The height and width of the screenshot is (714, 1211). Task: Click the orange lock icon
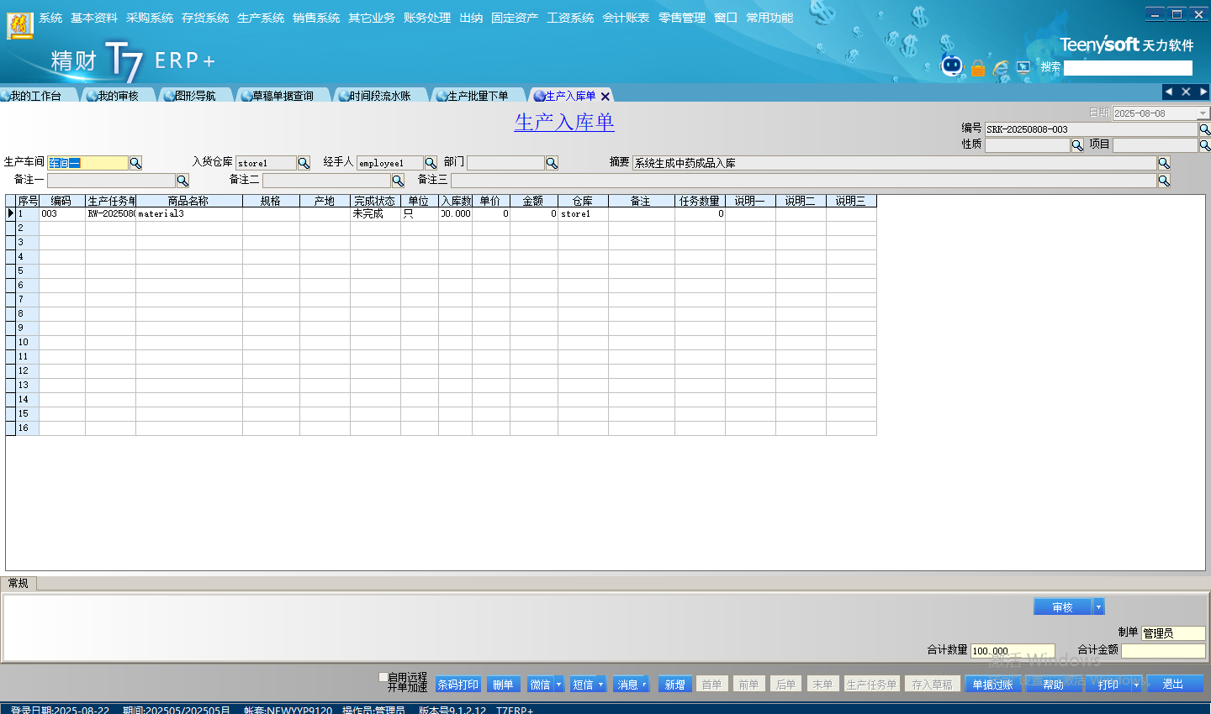978,68
